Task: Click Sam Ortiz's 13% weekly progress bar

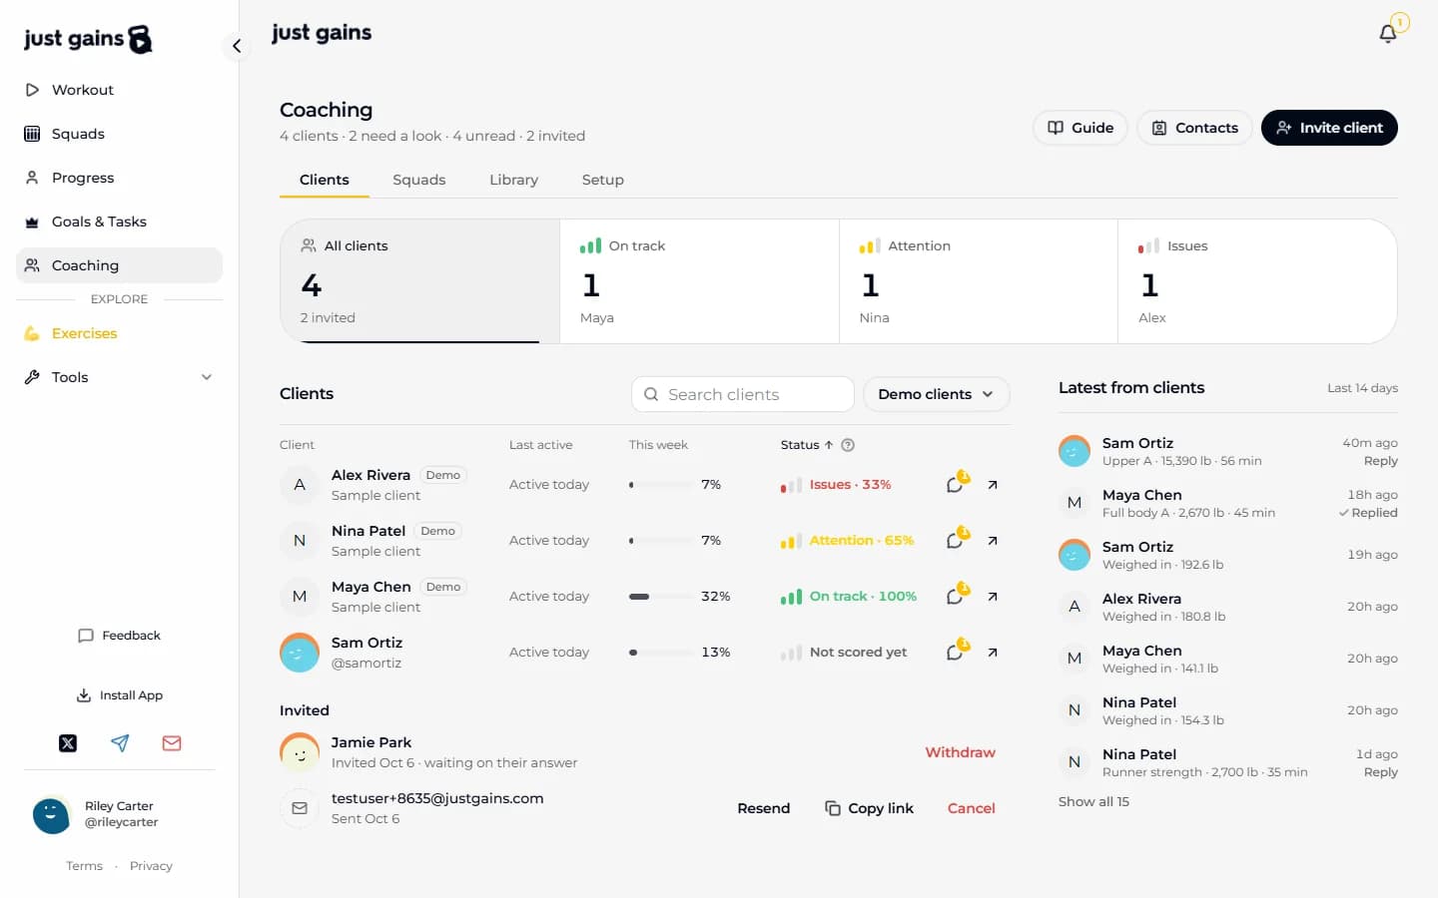Action: (x=660, y=653)
